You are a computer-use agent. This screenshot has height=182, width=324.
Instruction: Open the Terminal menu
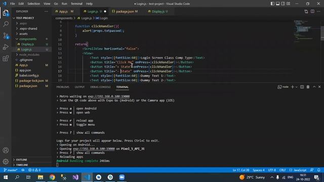[x=76, y=4]
